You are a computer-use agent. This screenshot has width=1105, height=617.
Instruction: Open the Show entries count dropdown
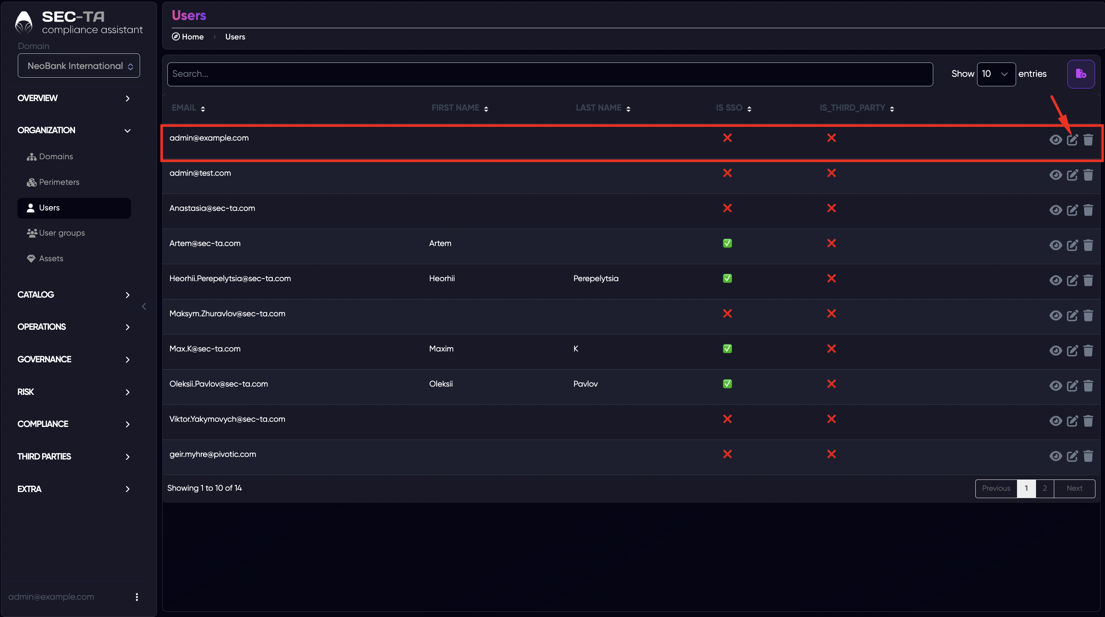(996, 74)
